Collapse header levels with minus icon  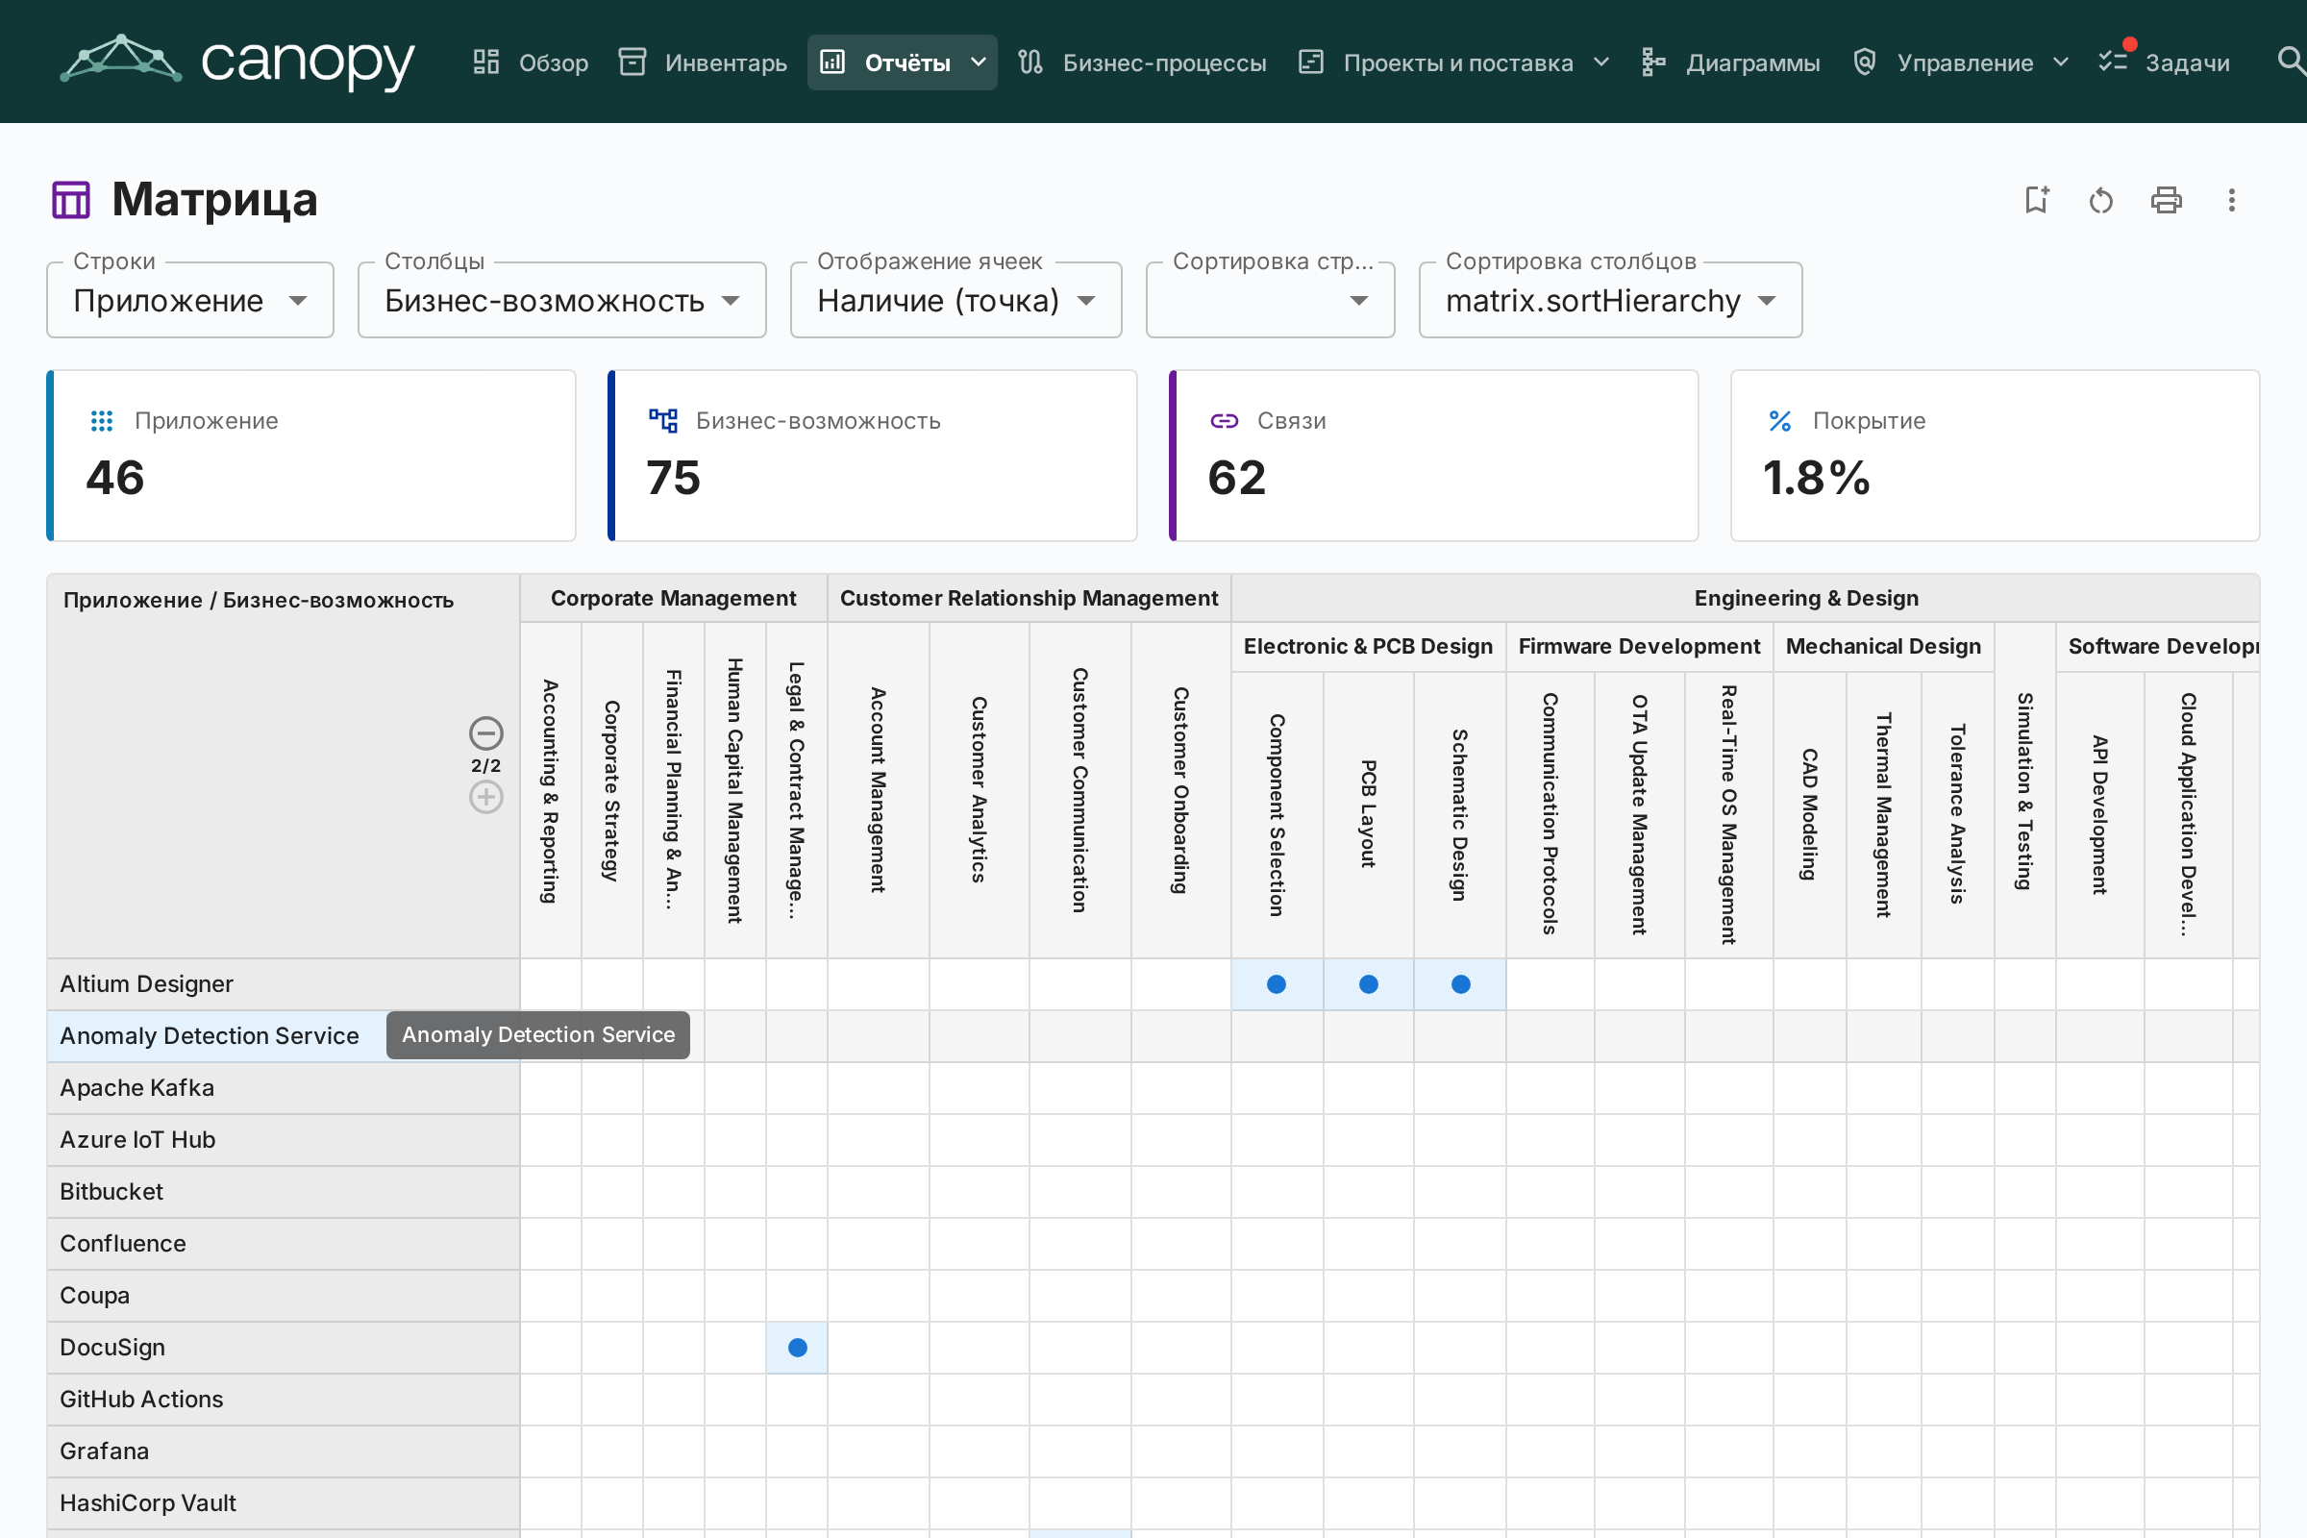[x=485, y=732]
